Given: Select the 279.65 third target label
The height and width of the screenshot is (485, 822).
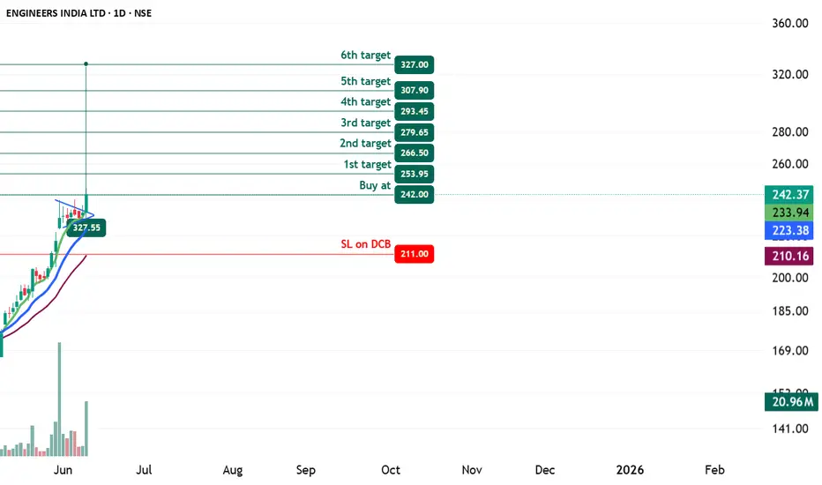Looking at the screenshot, I should tap(415, 132).
